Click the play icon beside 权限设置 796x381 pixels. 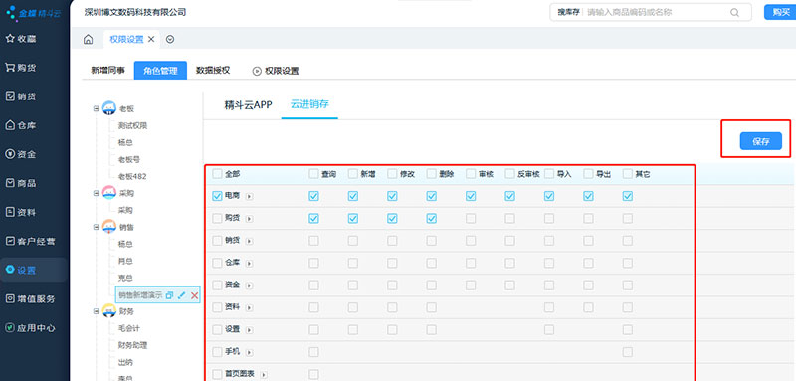257,71
